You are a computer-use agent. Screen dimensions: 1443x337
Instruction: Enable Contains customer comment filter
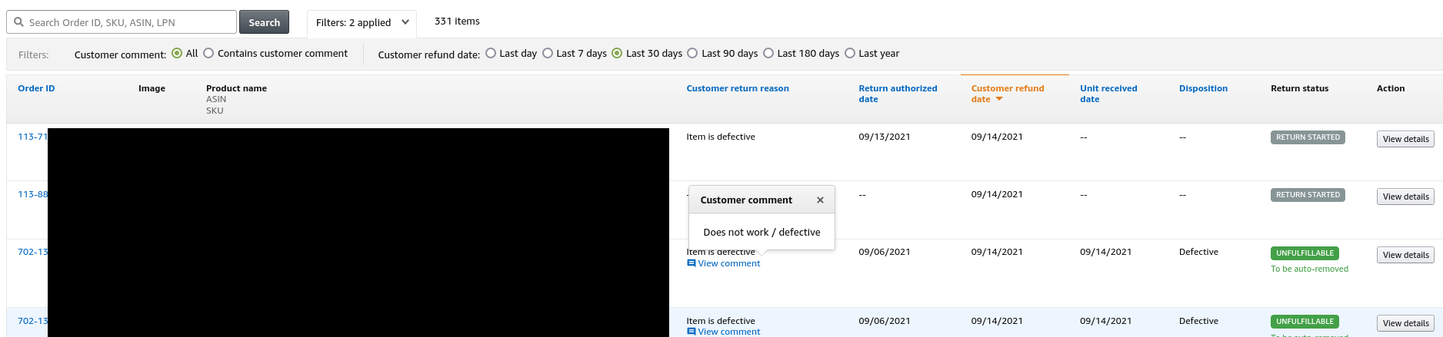pyautogui.click(x=208, y=54)
